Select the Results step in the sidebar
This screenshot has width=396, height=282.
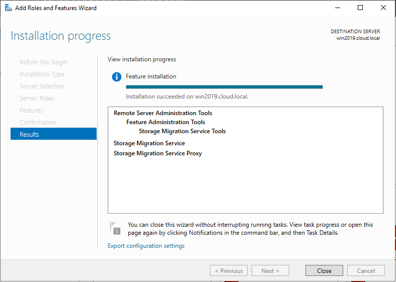pyautogui.click(x=53, y=134)
